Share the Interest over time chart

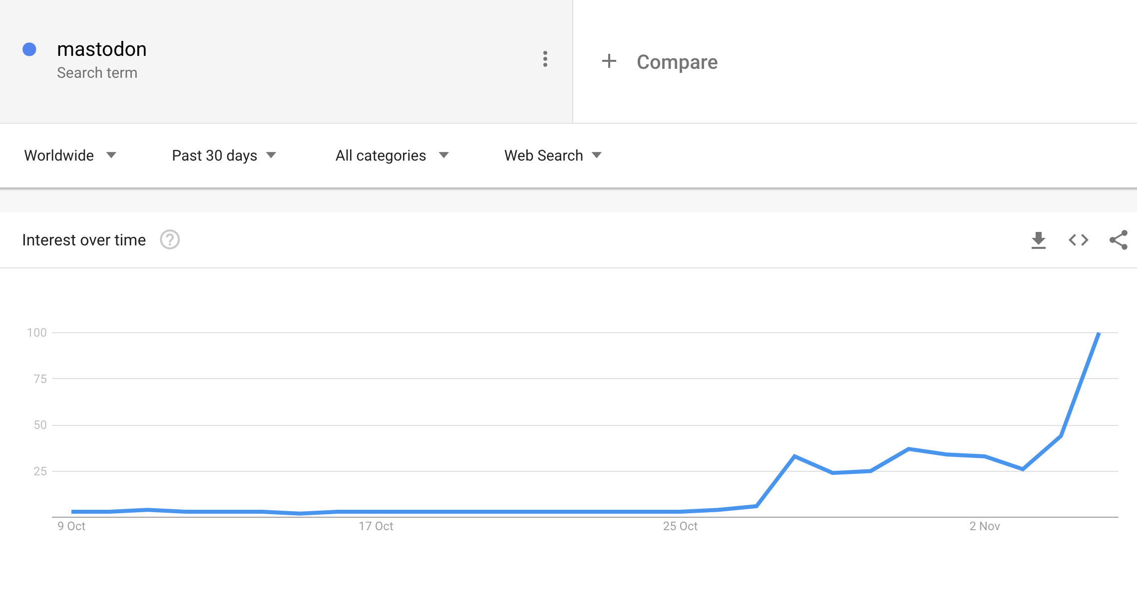click(x=1118, y=240)
